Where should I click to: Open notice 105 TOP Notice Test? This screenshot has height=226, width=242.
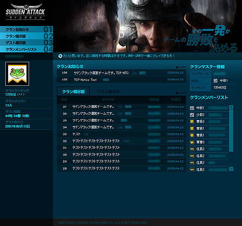coord(85,79)
